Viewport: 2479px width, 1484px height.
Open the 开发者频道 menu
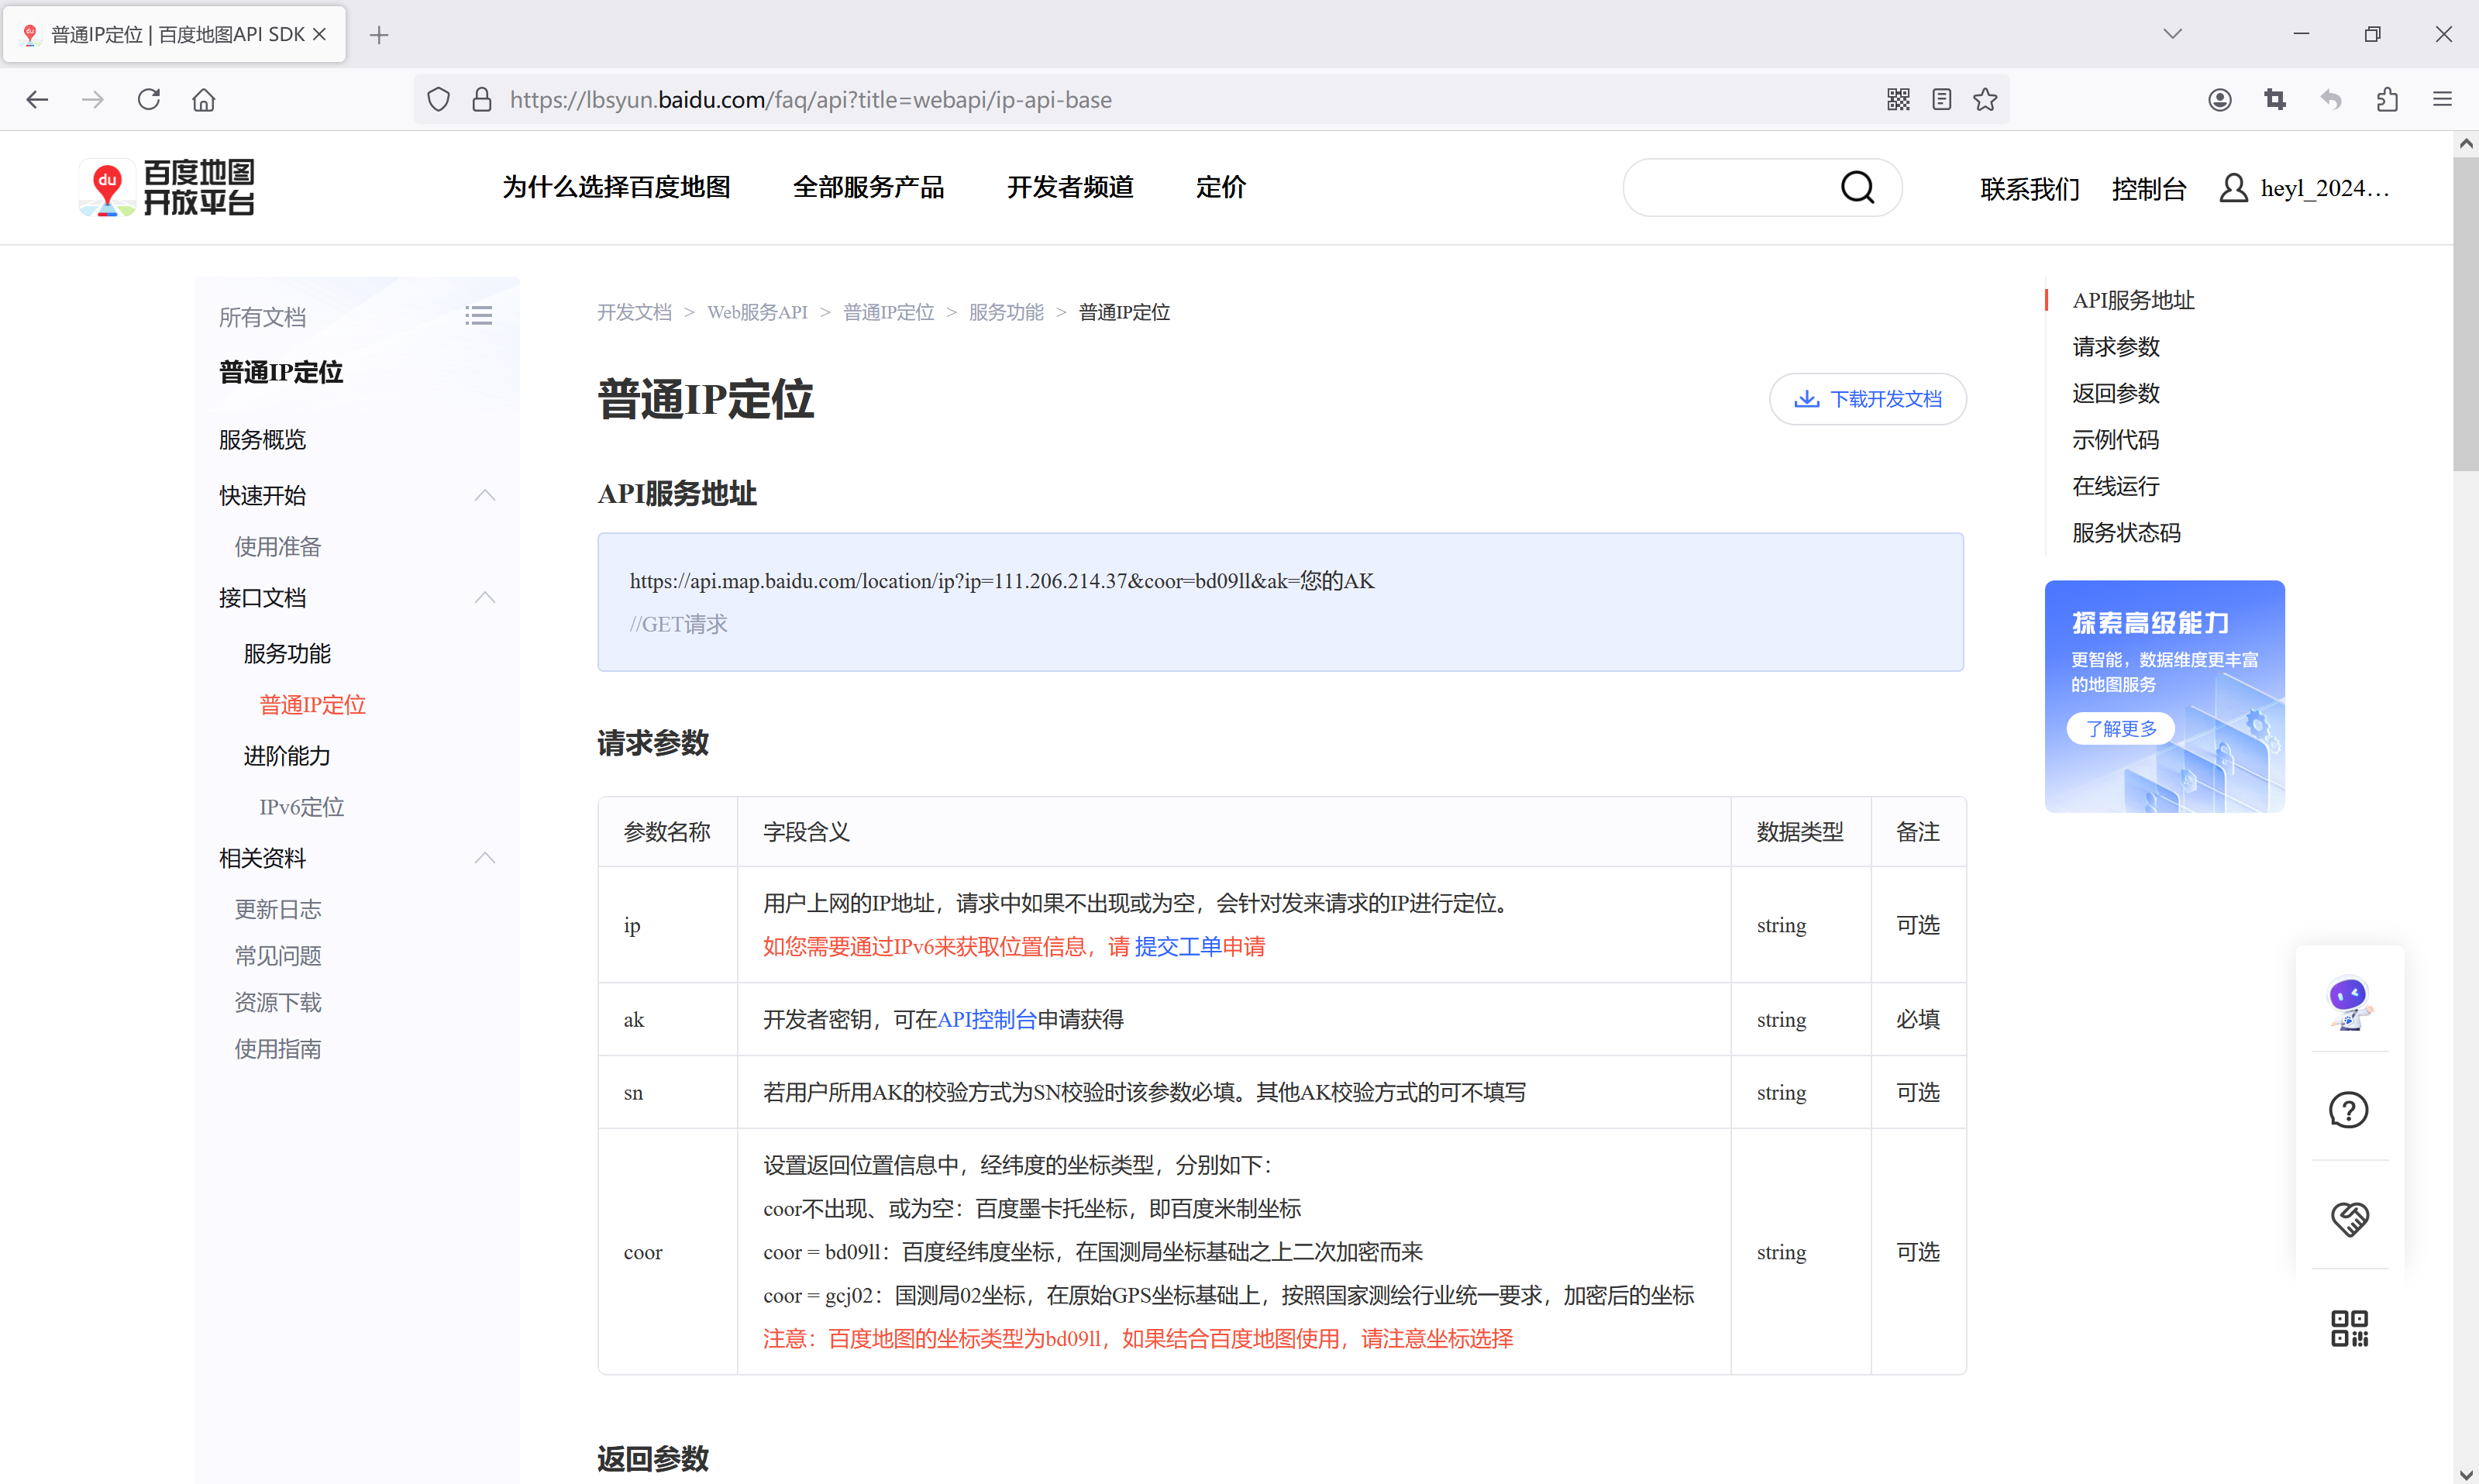(1069, 187)
